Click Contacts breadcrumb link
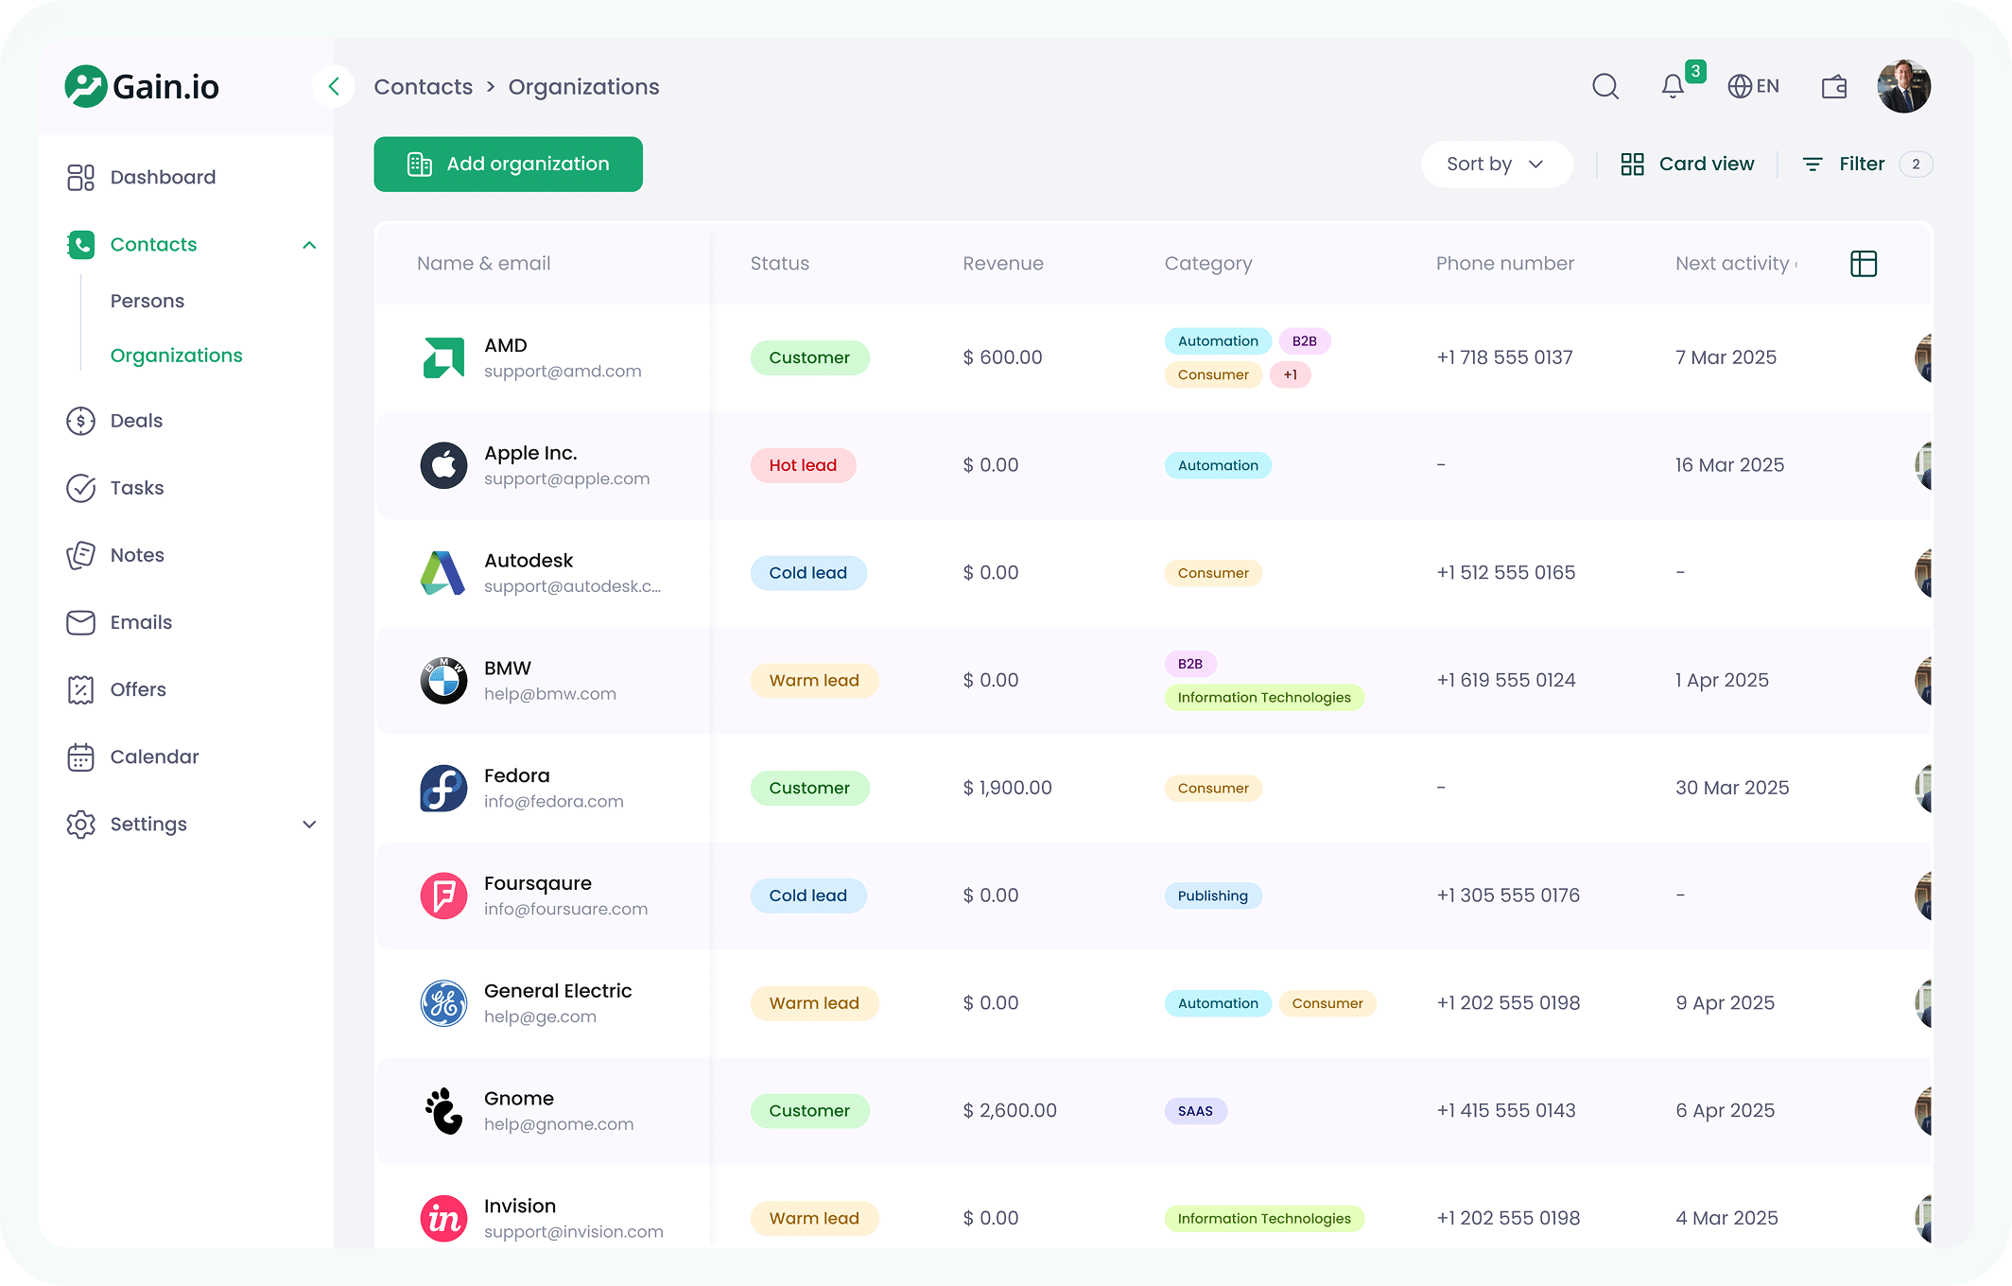 pos(423,87)
